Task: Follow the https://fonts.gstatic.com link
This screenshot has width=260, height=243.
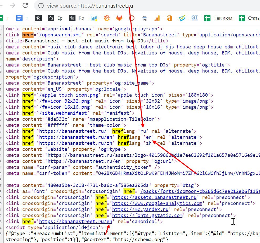Action: point(147,216)
